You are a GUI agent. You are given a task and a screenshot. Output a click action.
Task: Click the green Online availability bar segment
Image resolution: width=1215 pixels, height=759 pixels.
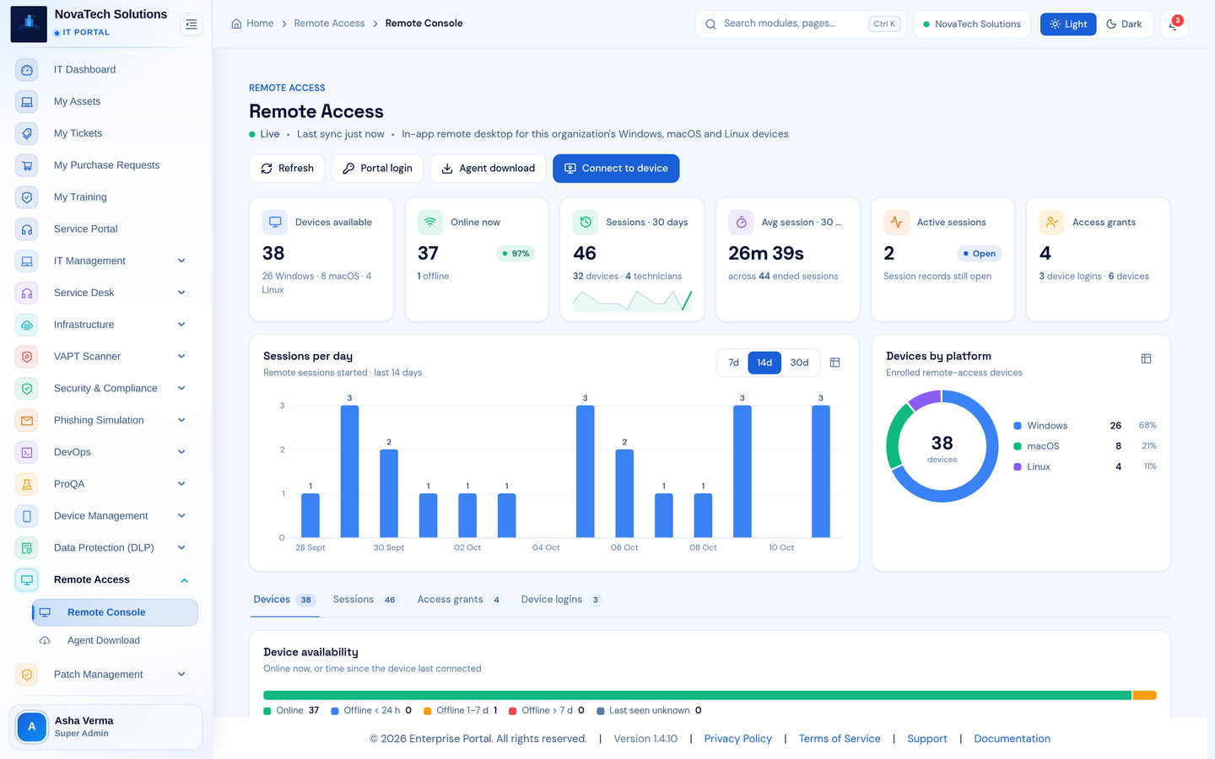coord(697,696)
